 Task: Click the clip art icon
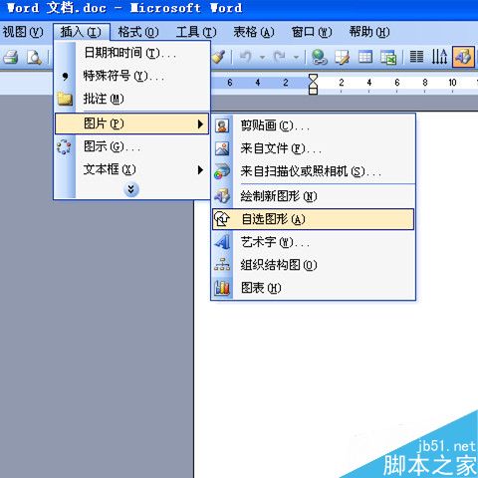point(222,126)
